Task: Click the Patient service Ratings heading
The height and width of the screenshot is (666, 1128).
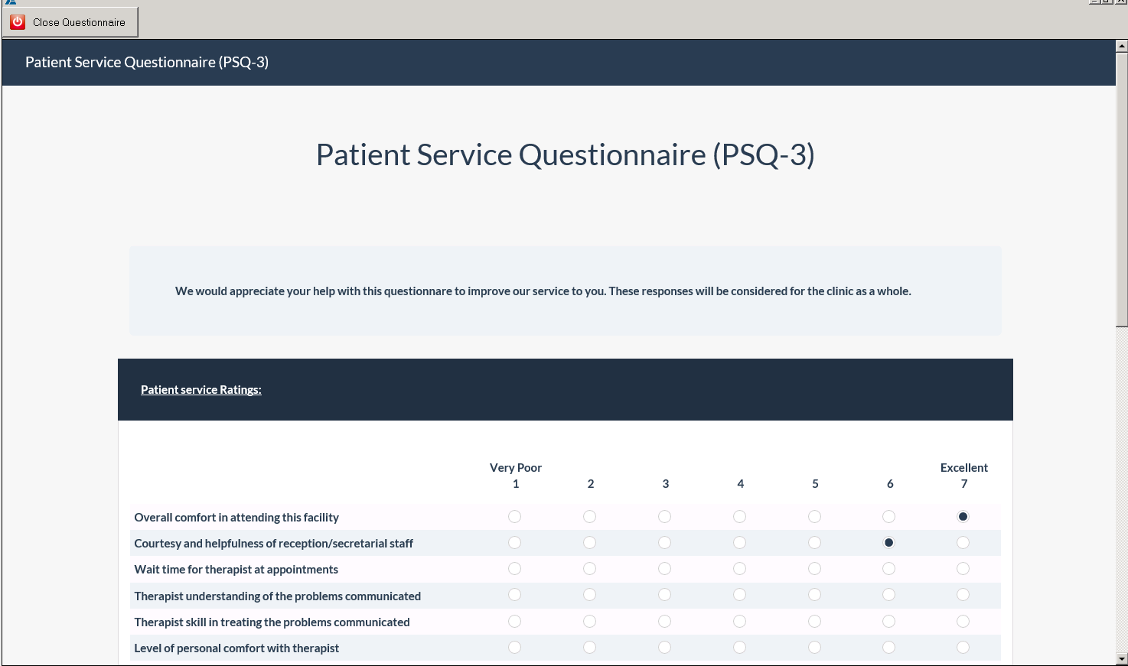Action: coord(200,389)
